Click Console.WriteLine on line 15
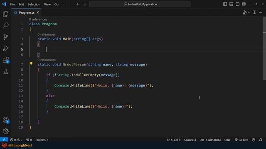 72,106
